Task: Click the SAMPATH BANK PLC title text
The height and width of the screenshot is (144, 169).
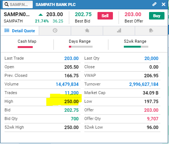Action: (56, 4)
